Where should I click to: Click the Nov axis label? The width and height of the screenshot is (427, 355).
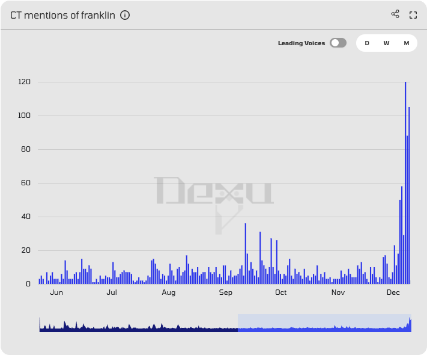coord(338,292)
